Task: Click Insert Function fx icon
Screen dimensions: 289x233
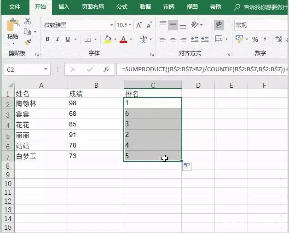Action: coord(106,69)
